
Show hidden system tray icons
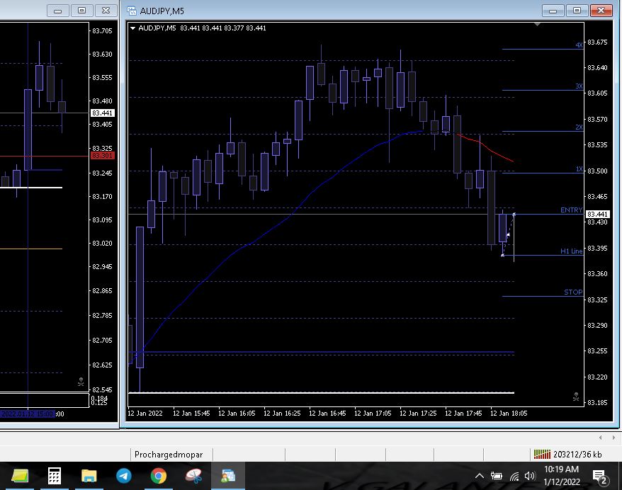tap(479, 476)
